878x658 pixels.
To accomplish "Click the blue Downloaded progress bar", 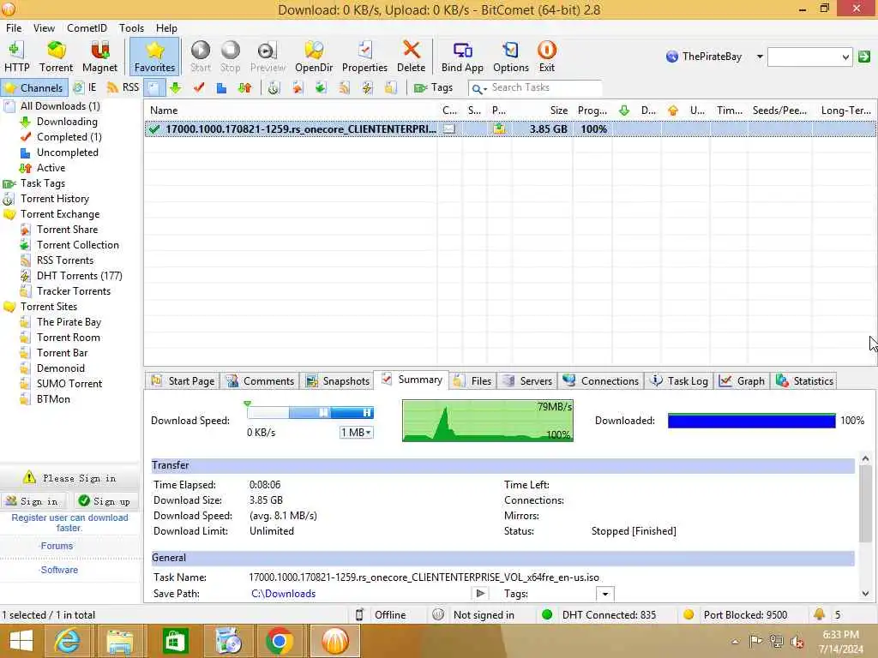I will 751,421.
